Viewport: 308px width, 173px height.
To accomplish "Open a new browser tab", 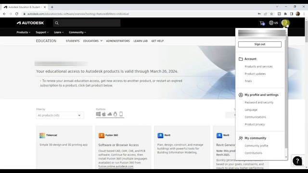I will tap(52, 7).
